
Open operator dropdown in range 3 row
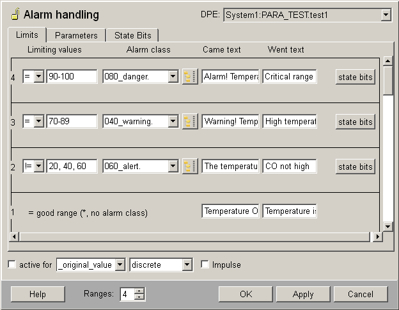38,121
